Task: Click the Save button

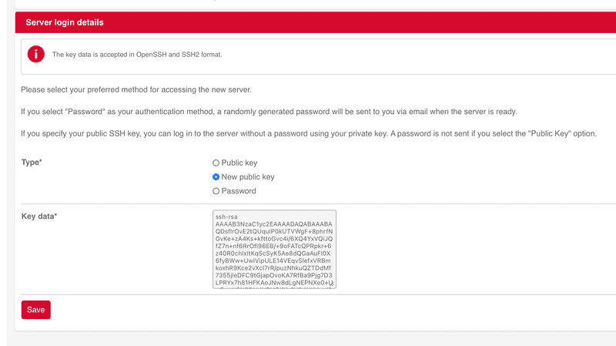Action: [x=35, y=310]
